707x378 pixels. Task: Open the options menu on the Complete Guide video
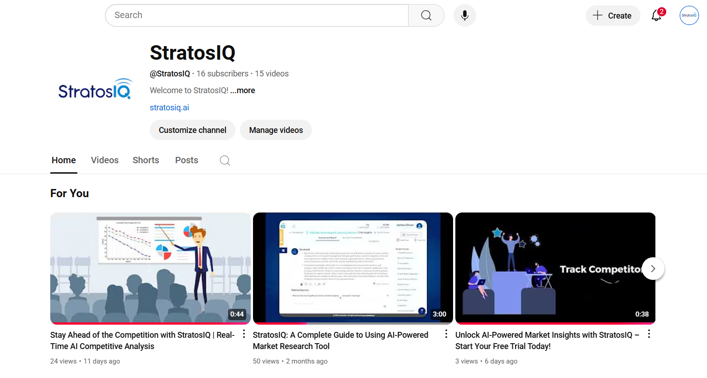[x=446, y=333]
